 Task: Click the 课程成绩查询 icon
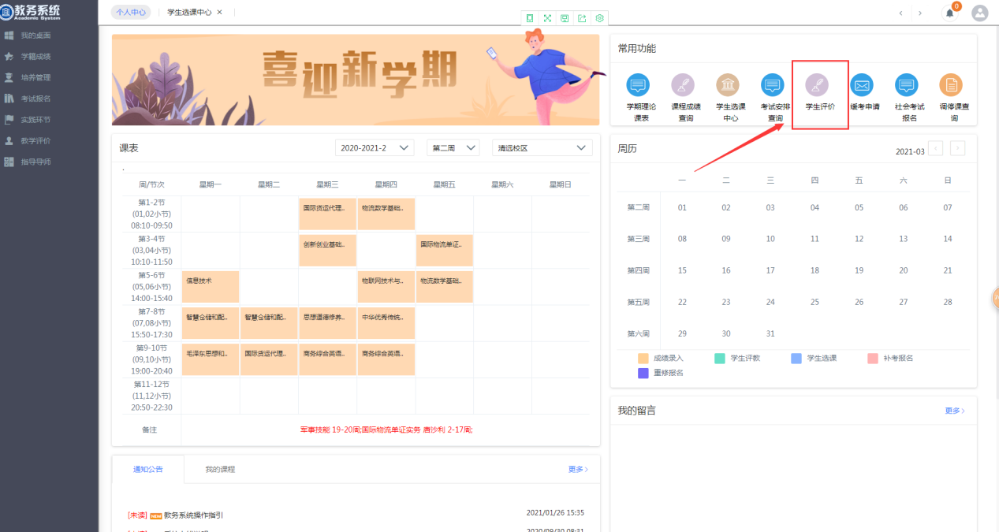[683, 85]
